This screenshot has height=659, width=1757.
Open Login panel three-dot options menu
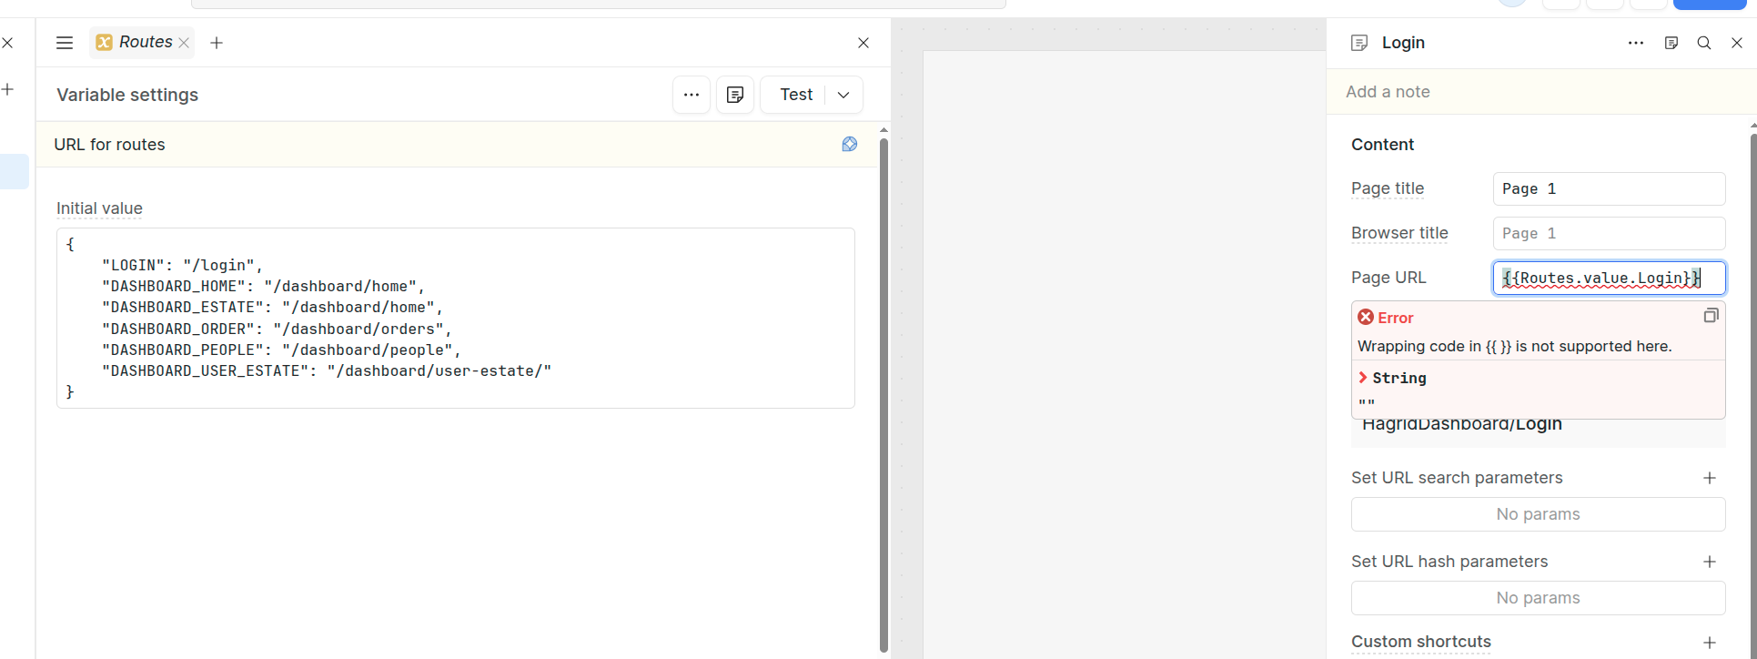coord(1636,43)
